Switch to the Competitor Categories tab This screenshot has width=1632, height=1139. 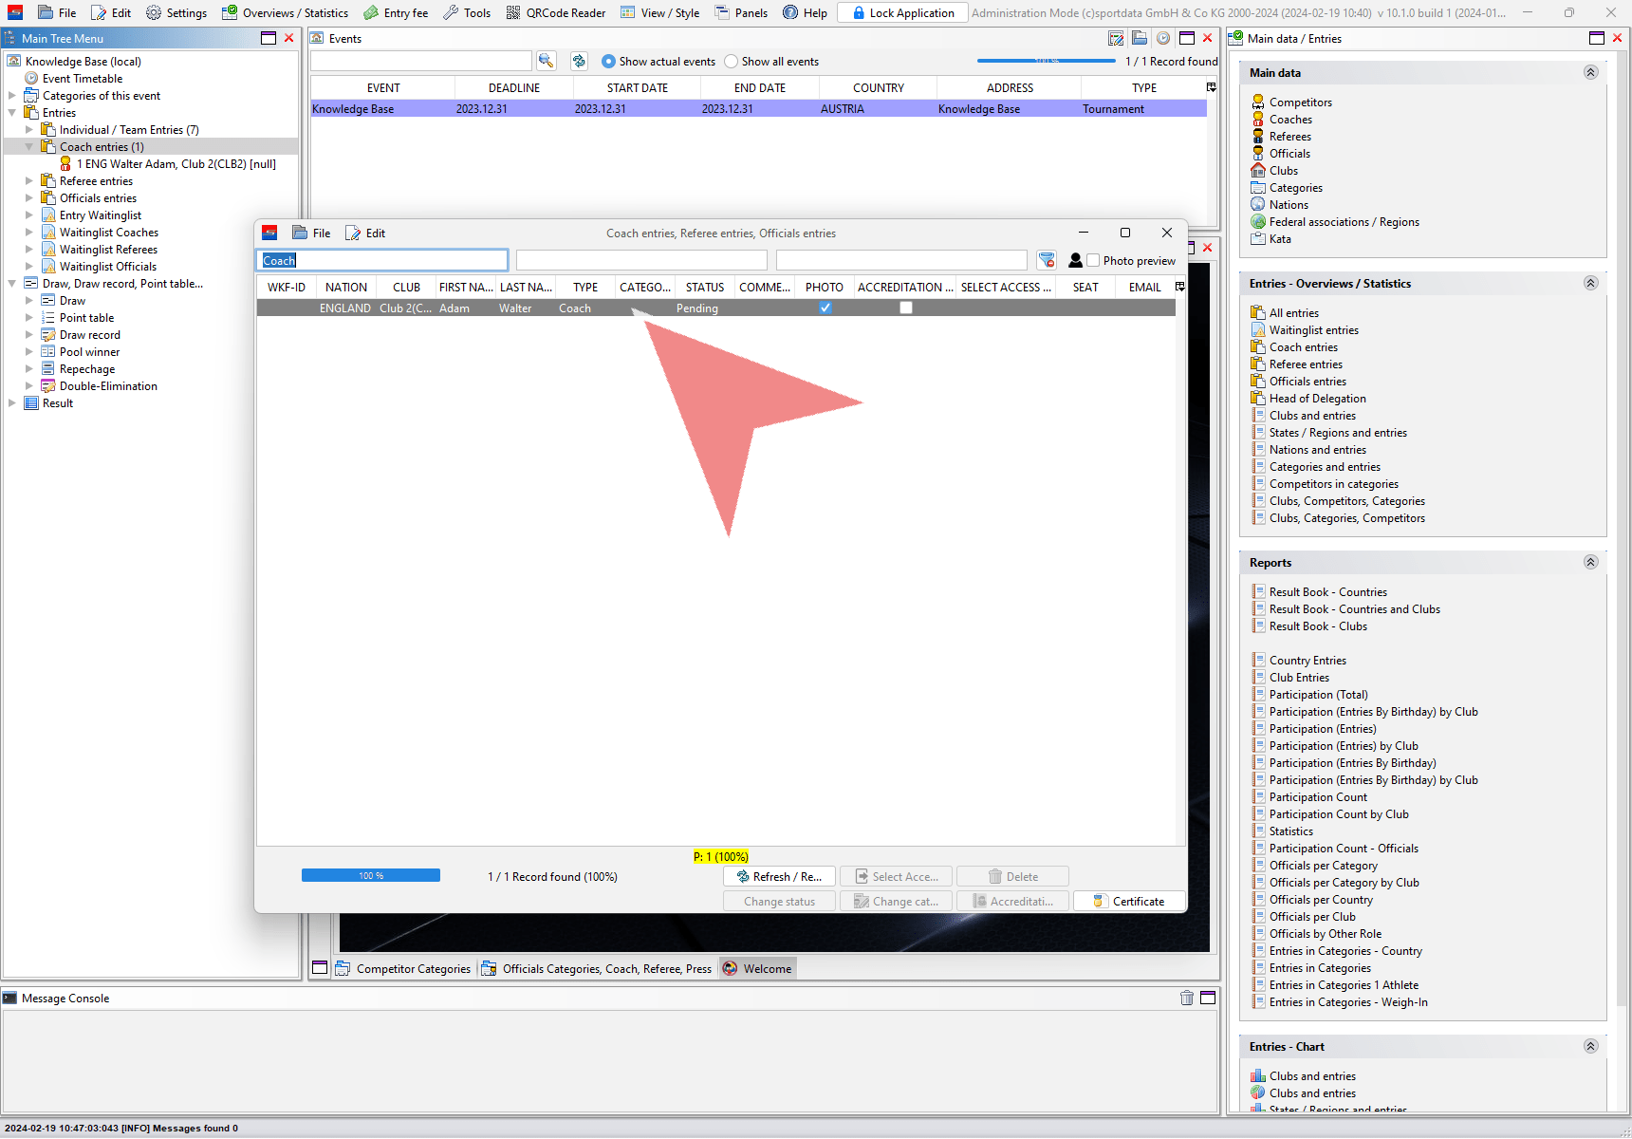click(403, 968)
